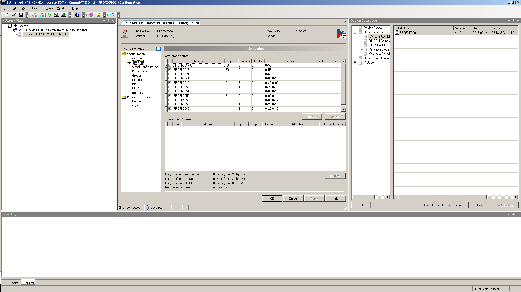Screen dimensions: 521x292
Task: Switch to the FDT Monitor tab
Action: (12, 283)
